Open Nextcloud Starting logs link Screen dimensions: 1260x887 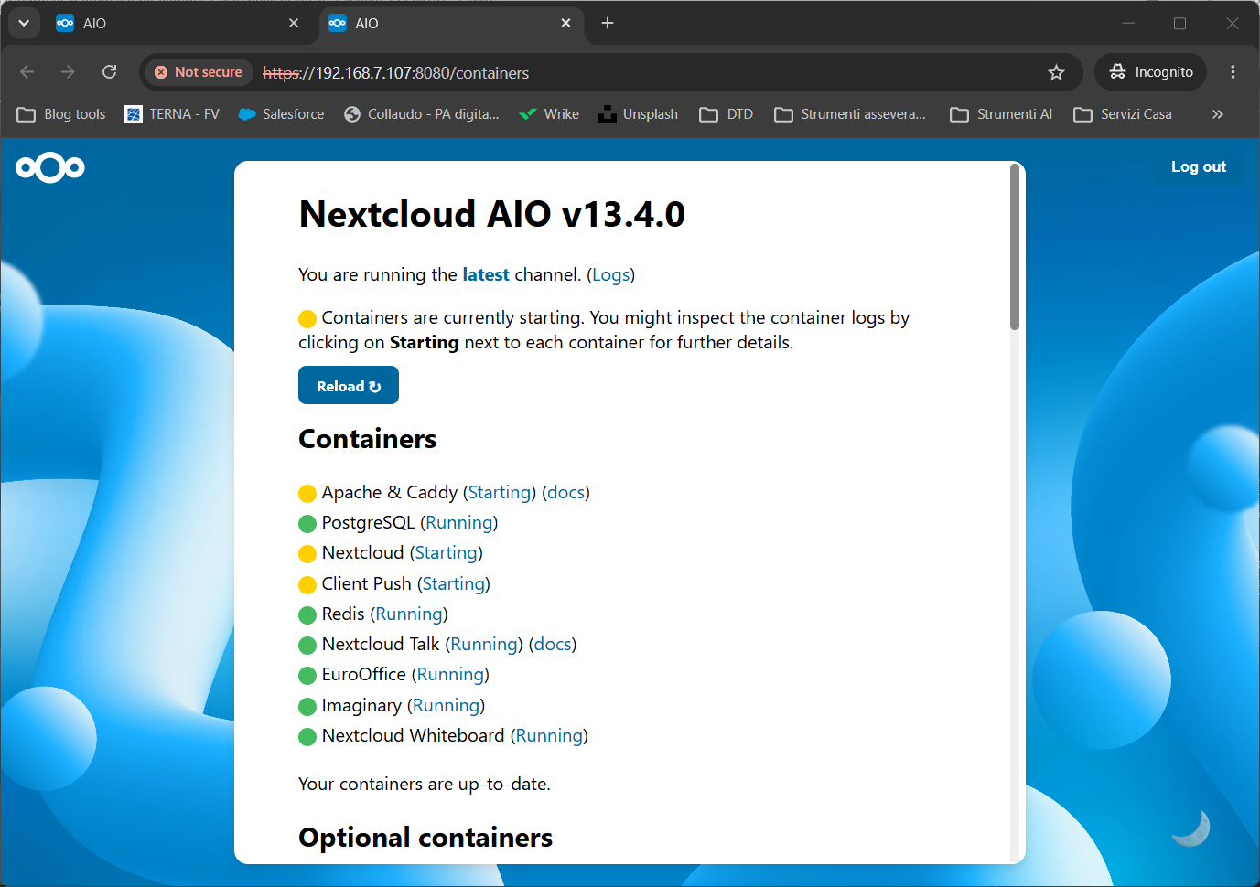446,552
